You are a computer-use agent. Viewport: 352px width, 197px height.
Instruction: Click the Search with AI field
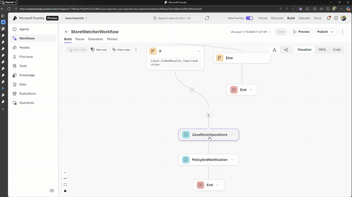pos(177,18)
